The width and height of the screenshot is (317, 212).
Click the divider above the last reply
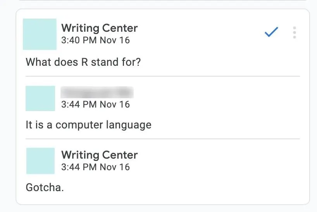click(163, 138)
